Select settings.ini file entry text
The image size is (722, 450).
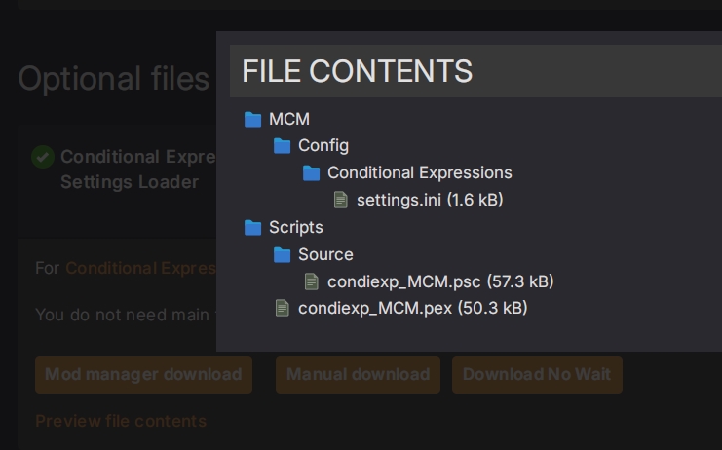point(430,200)
